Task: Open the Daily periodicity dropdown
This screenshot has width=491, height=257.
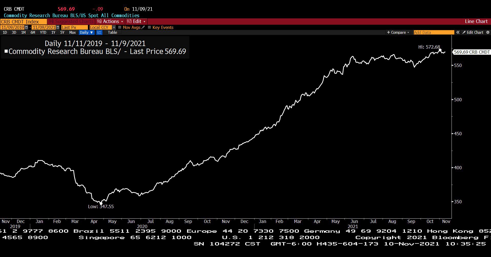Action: tap(86, 32)
